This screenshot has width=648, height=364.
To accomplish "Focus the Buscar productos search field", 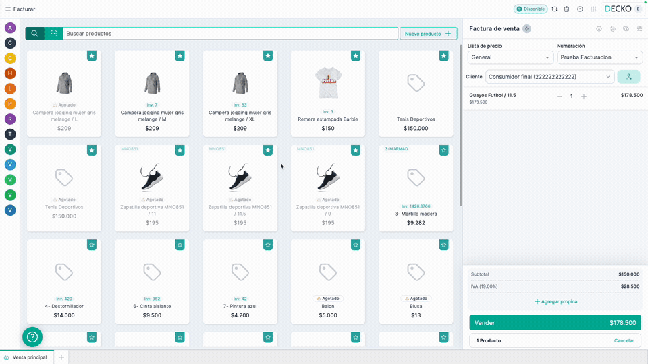I will (230, 34).
